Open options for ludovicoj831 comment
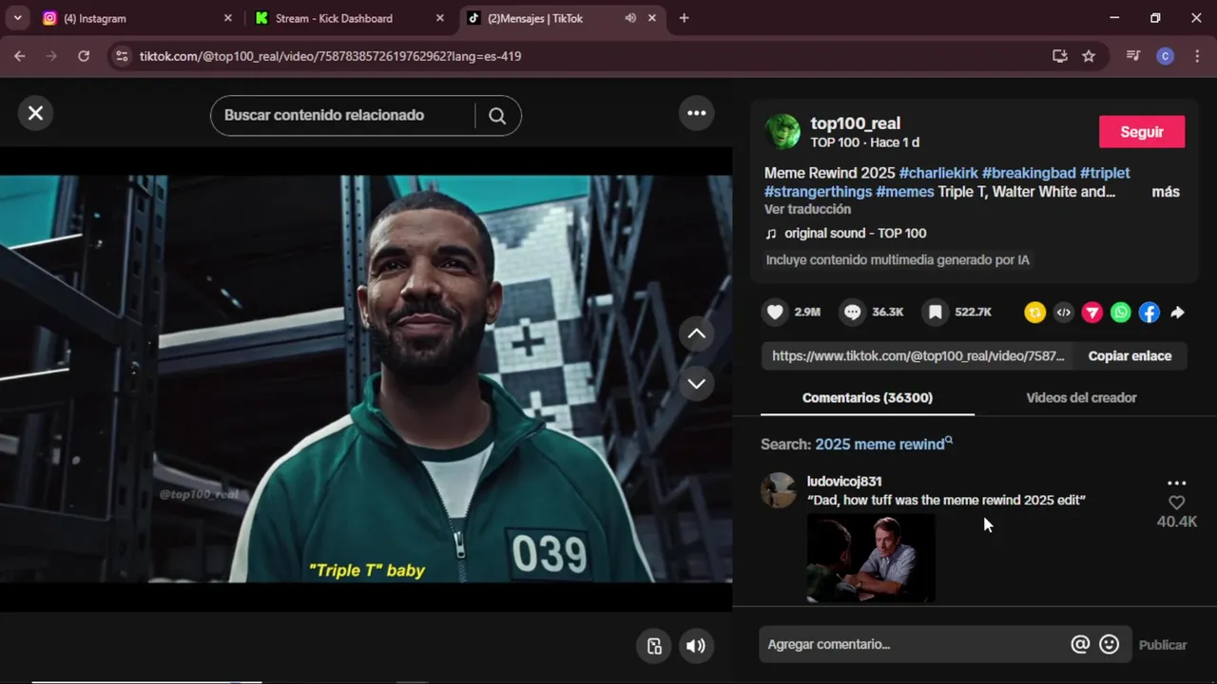 [1177, 483]
